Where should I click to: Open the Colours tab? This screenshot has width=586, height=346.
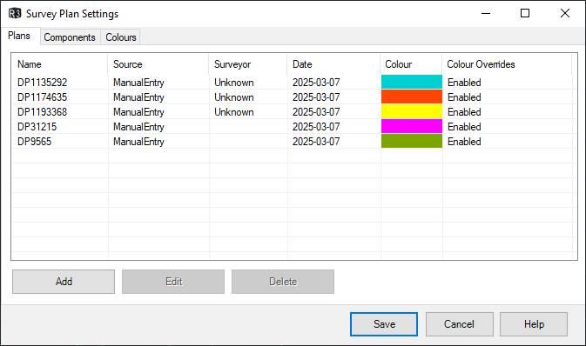(x=121, y=37)
